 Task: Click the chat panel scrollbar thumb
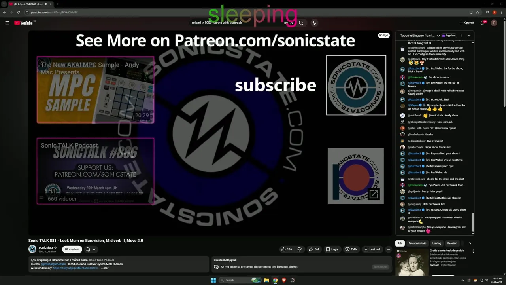tap(473, 223)
